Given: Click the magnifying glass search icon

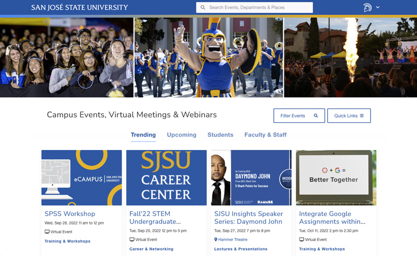Looking at the screenshot, I should 203,8.
